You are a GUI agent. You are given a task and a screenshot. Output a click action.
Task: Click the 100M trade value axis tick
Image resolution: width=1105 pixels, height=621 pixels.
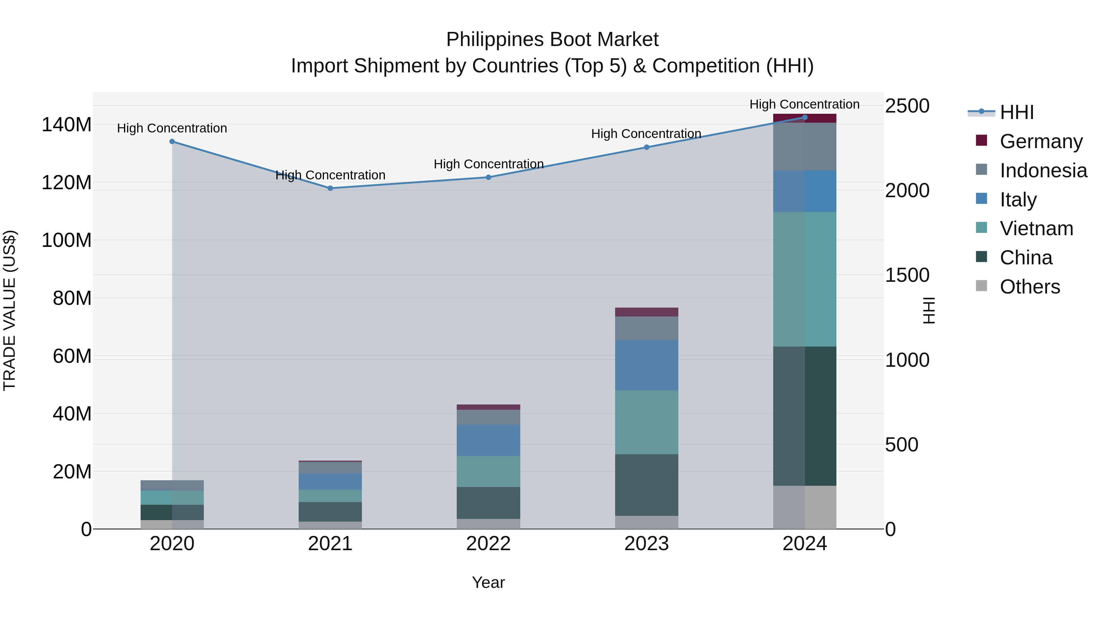[x=67, y=240]
